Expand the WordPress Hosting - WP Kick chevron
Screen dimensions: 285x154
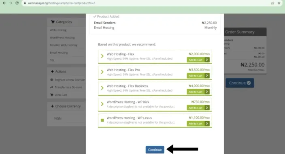tap(102, 104)
